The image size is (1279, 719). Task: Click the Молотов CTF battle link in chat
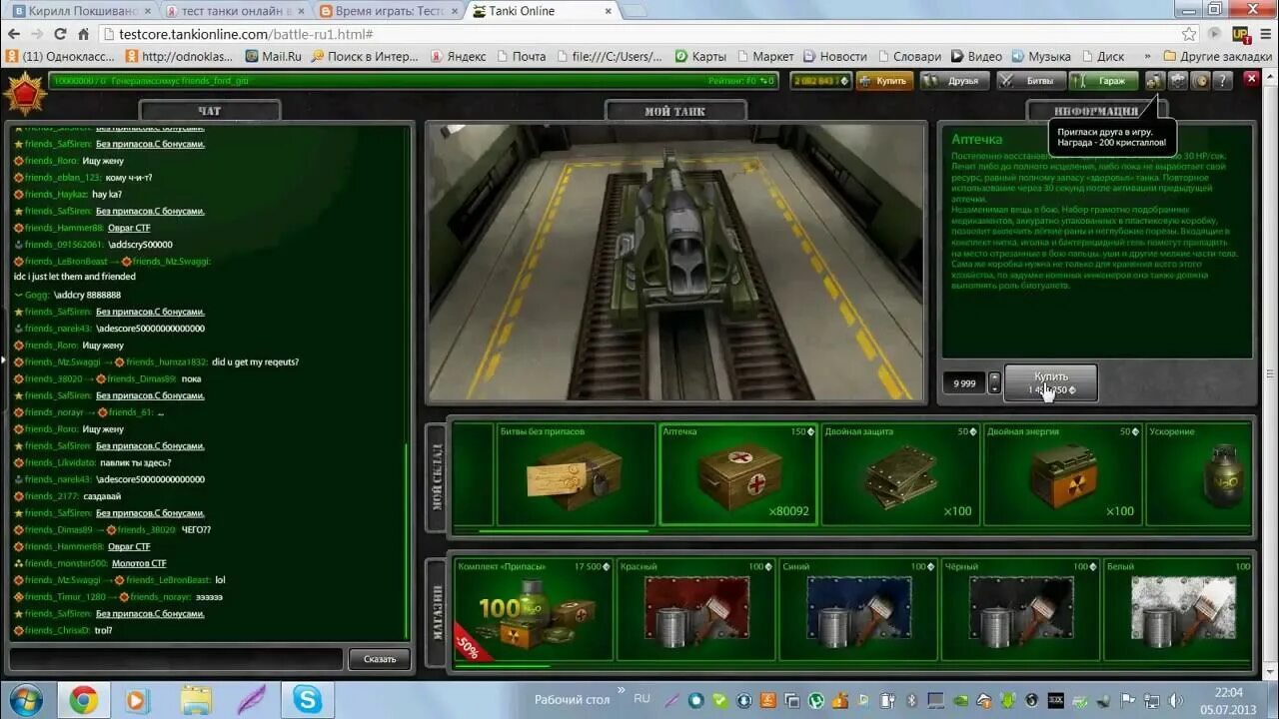pyautogui.click(x=139, y=563)
